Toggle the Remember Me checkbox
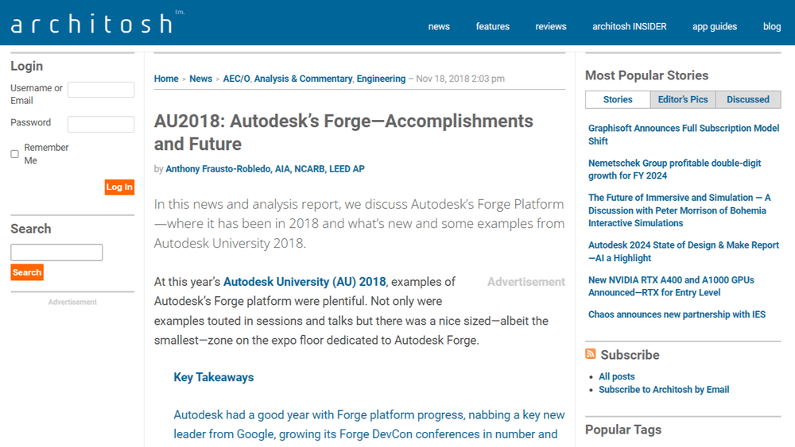This screenshot has height=447, width=795. [x=14, y=154]
